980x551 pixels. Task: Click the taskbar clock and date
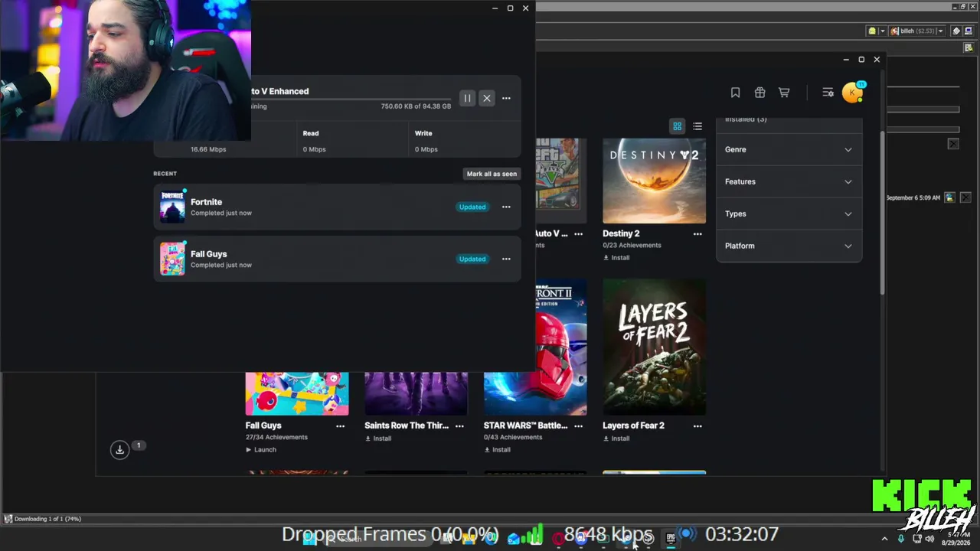(955, 539)
